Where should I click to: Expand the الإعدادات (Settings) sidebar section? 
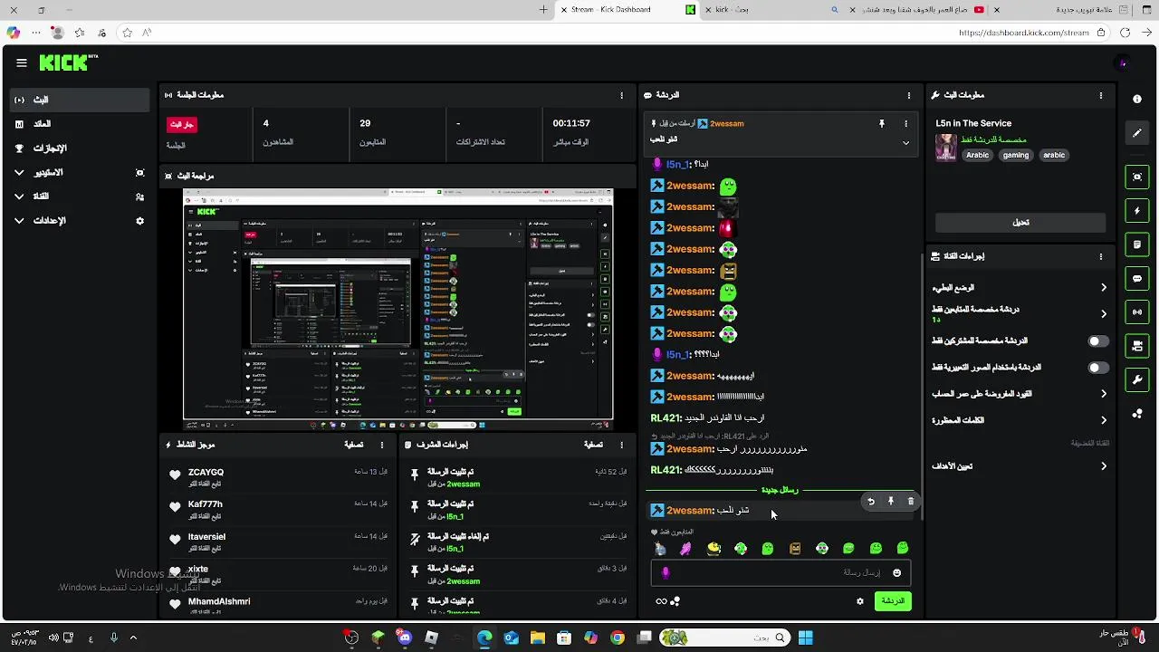pyautogui.click(x=80, y=220)
